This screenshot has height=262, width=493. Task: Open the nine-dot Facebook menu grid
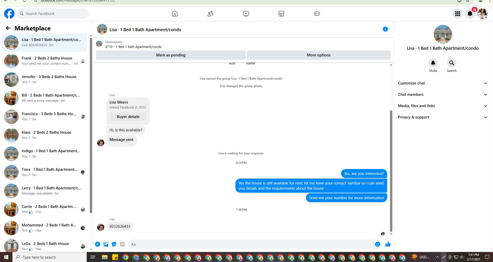coord(458,14)
